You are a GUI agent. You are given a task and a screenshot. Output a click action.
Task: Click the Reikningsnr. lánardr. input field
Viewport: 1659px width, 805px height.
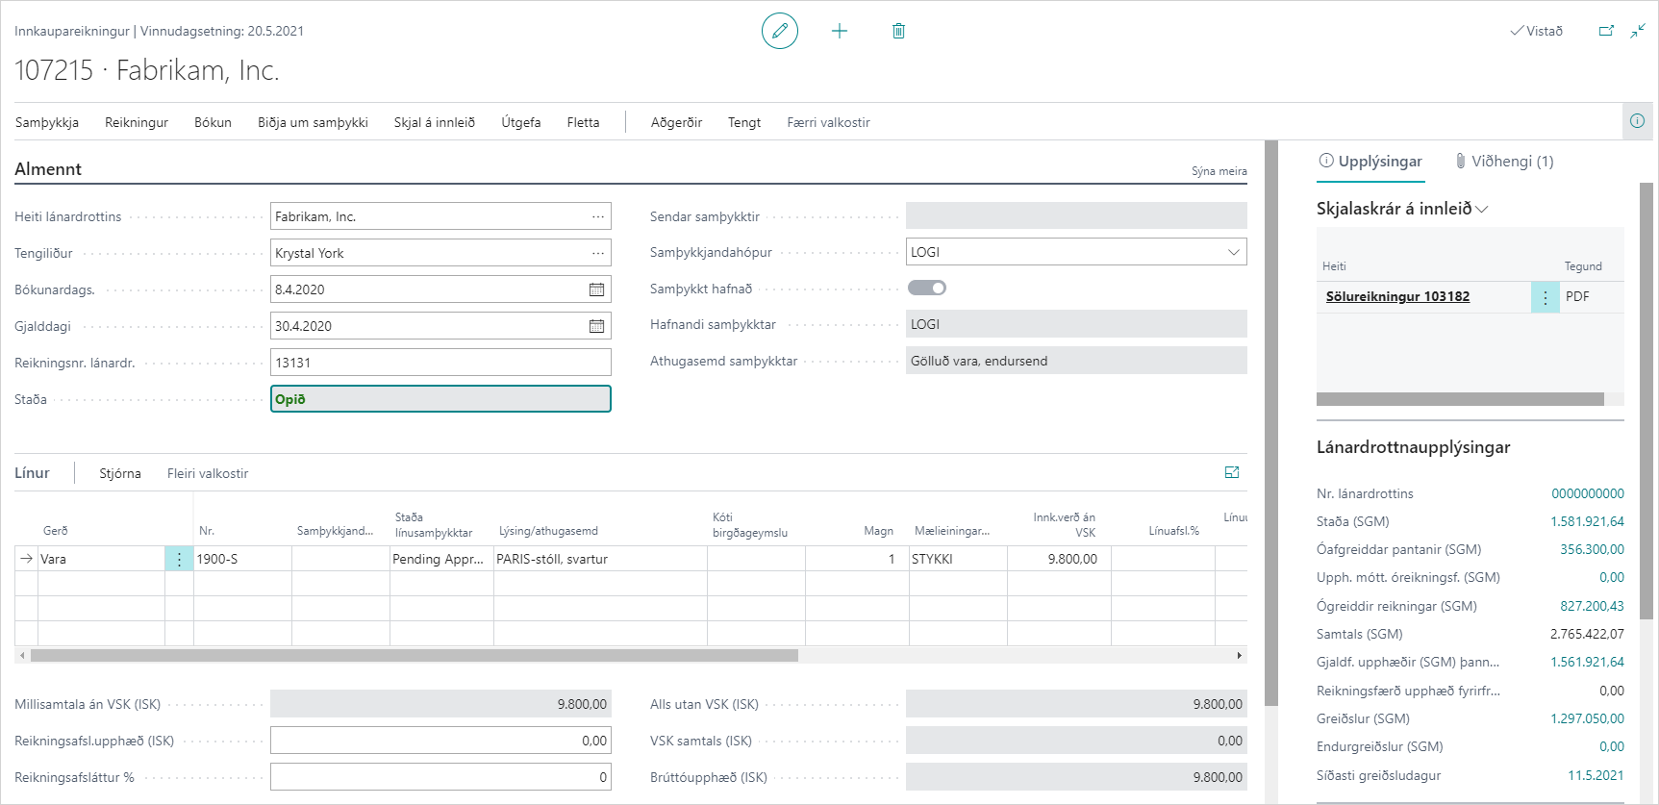point(440,363)
